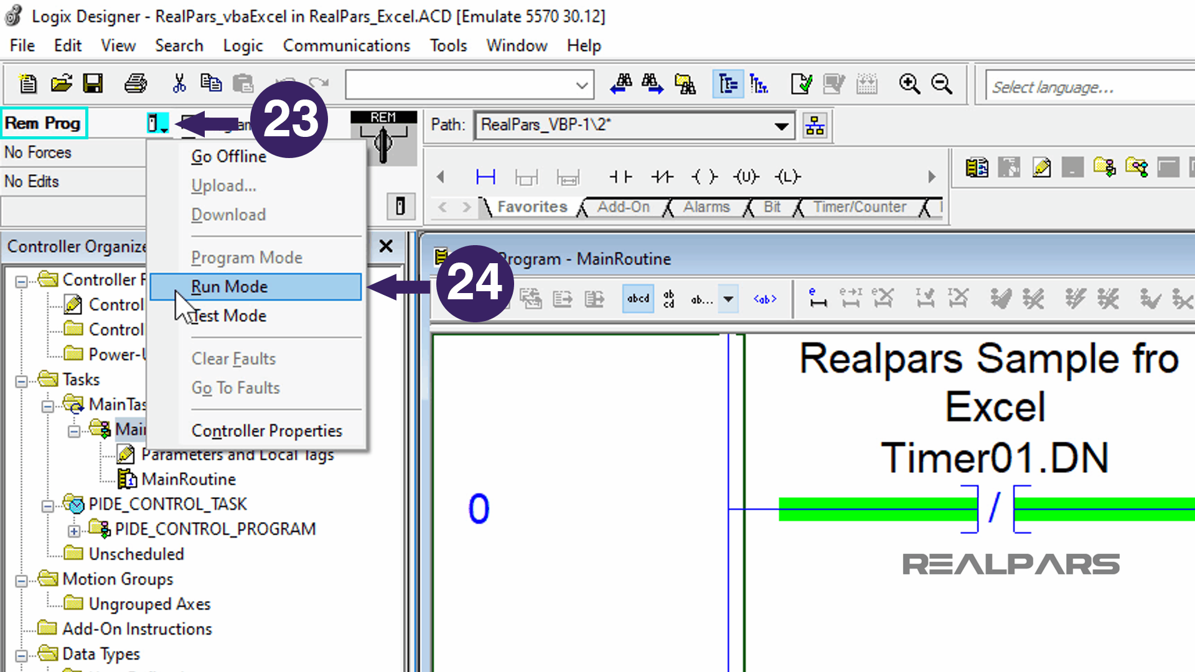Click the Verify Controller icon
This screenshot has width=1195, height=672.
pyautogui.click(x=802, y=84)
